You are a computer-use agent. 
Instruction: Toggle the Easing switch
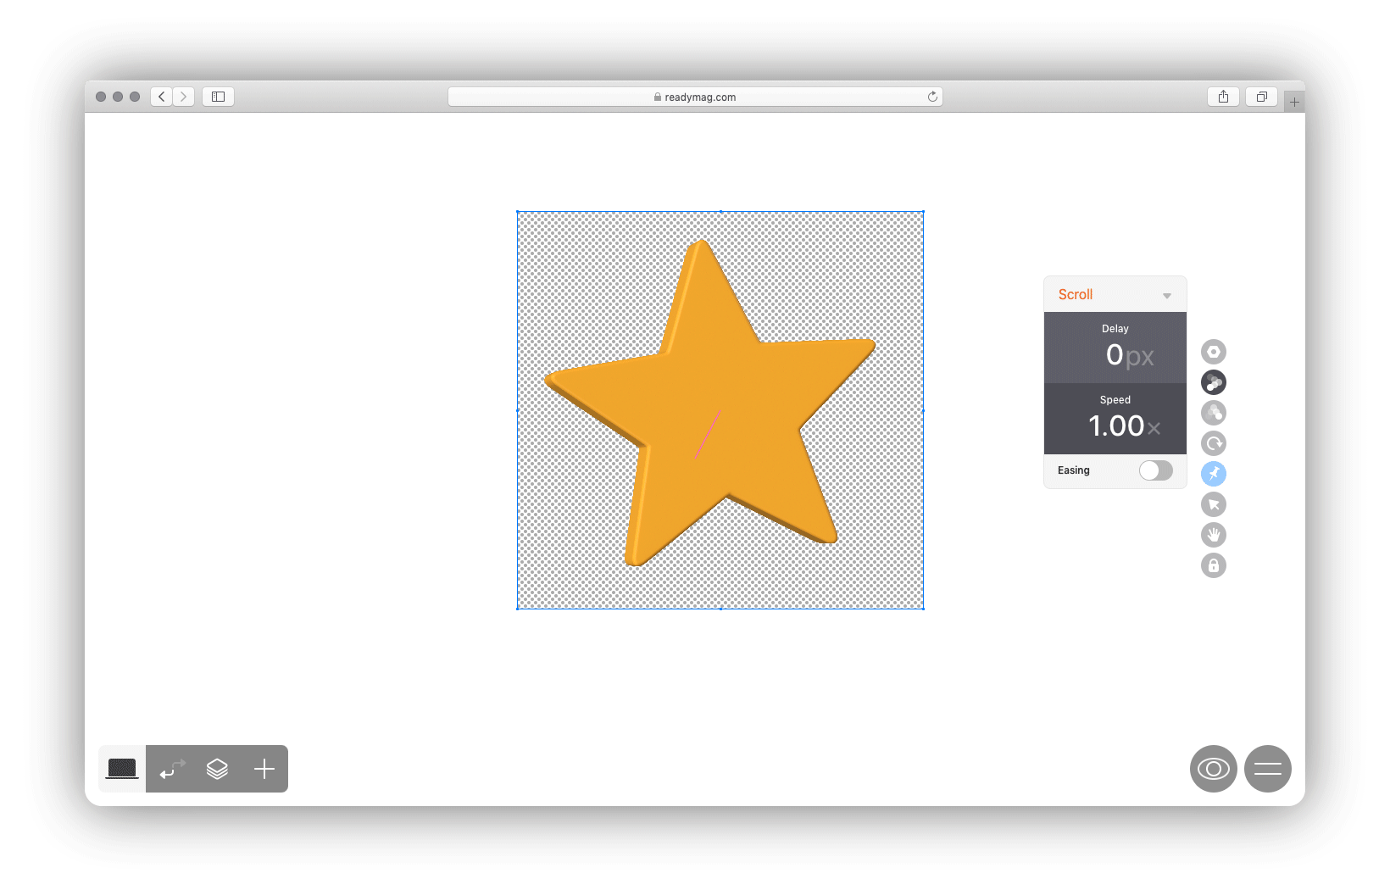1156,470
